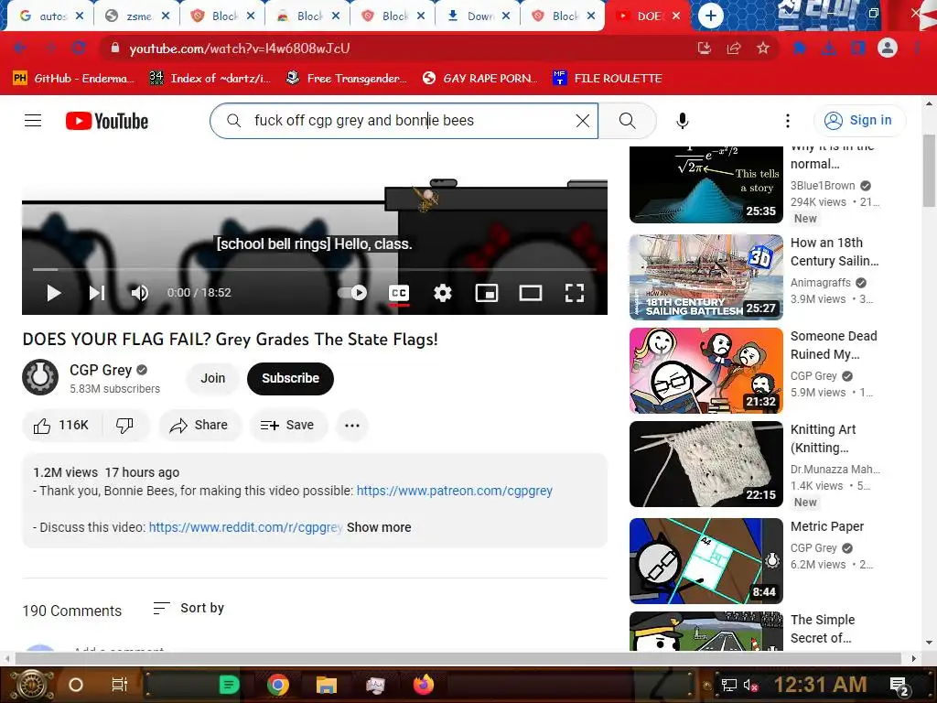Open Knitting Art video thumbnail

706,464
